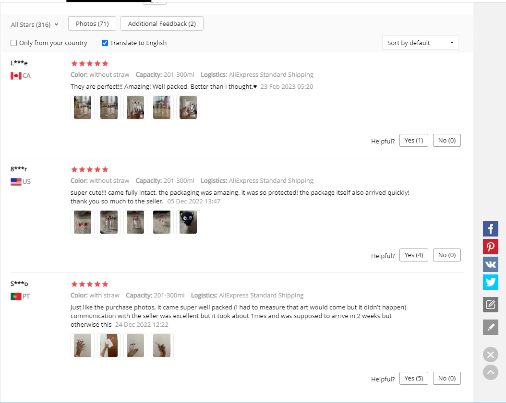This screenshot has width=506, height=403.
Task: Open the Additional Feedback (2) tab
Action: [162, 24]
